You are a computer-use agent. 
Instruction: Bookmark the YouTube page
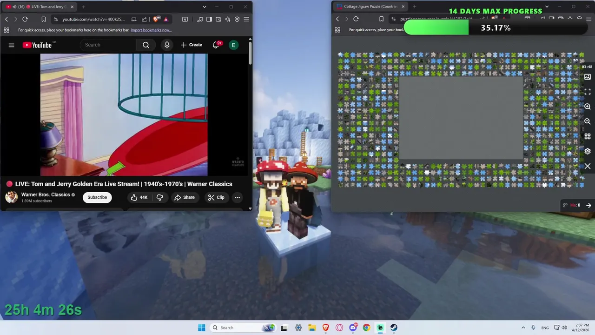(44, 19)
